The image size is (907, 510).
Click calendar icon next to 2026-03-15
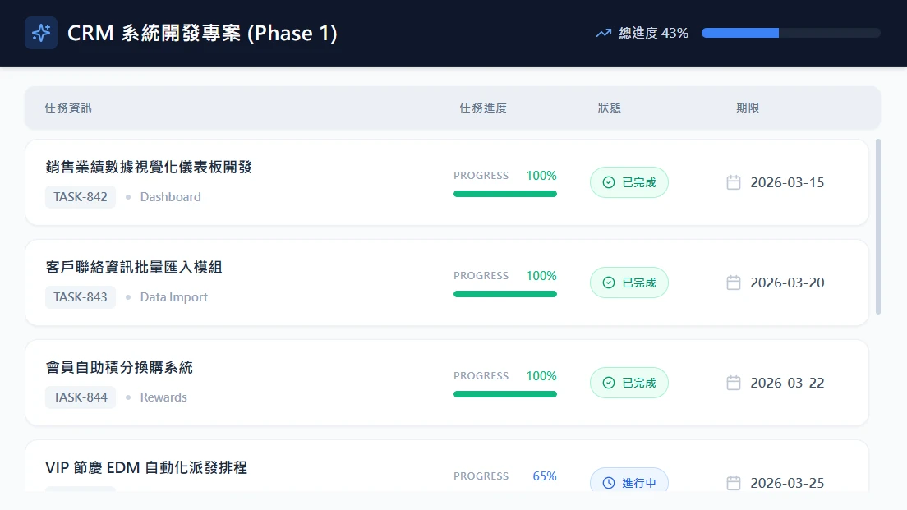(x=734, y=182)
